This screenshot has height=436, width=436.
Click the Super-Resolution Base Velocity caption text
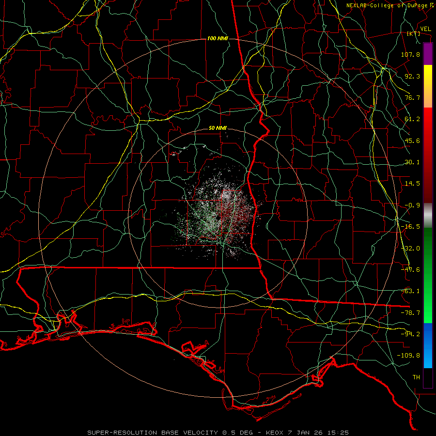coord(218,433)
